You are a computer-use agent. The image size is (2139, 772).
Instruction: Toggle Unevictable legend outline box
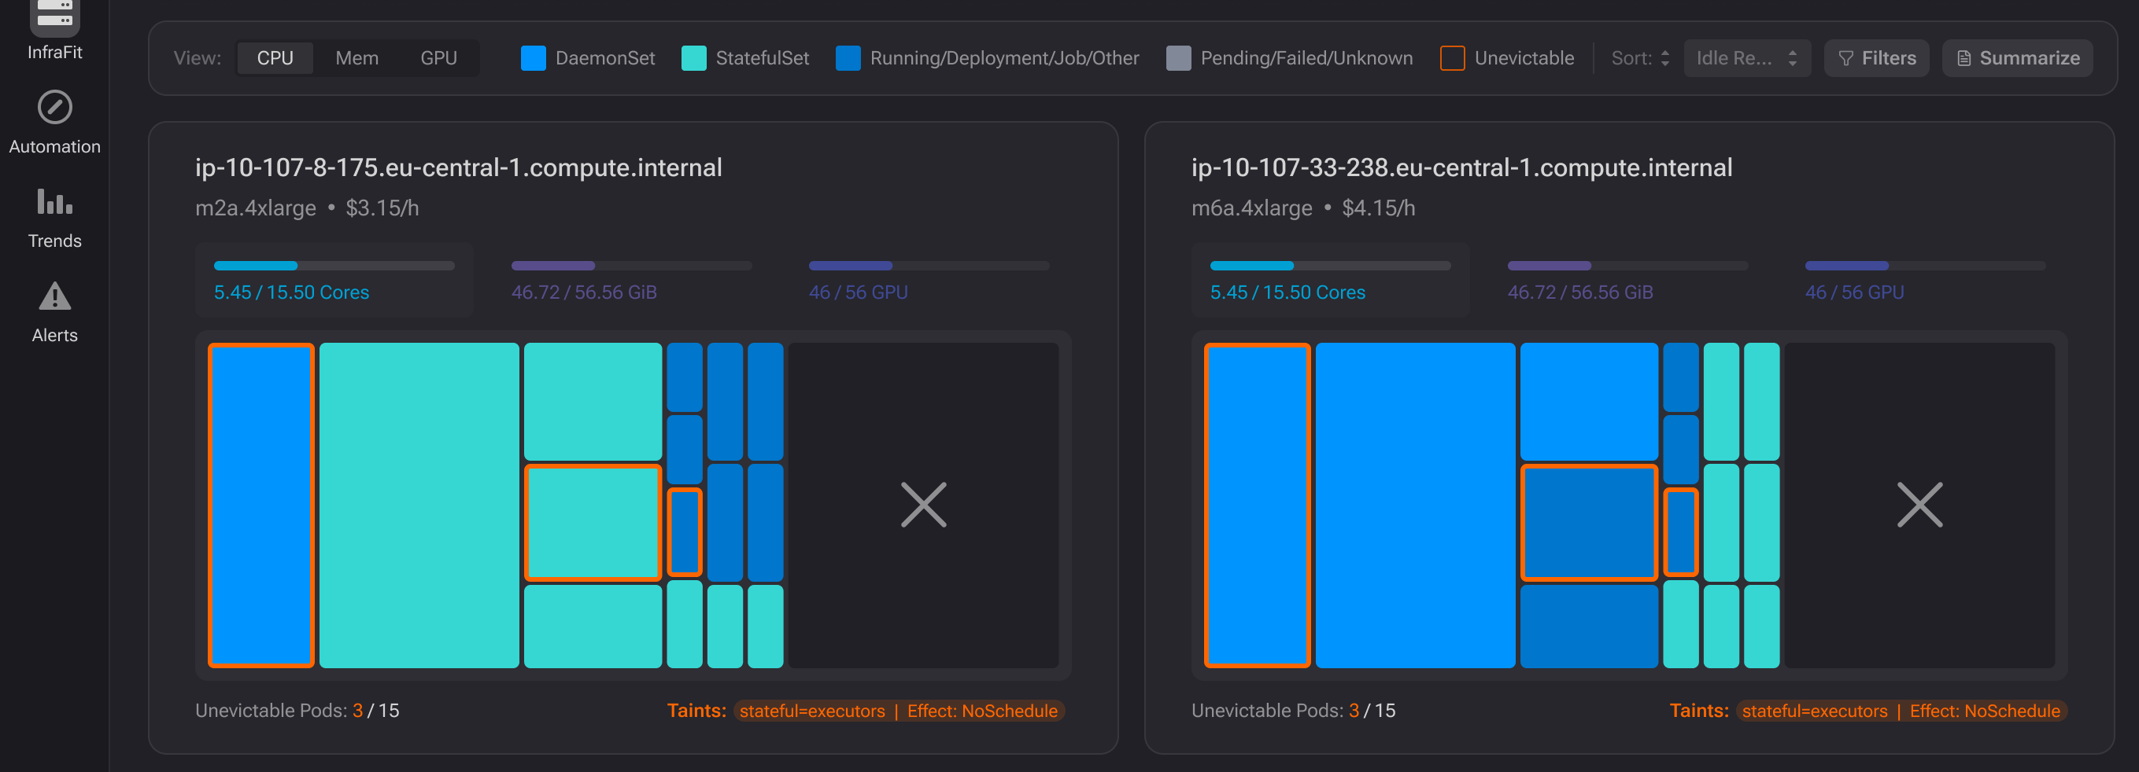1452,58
